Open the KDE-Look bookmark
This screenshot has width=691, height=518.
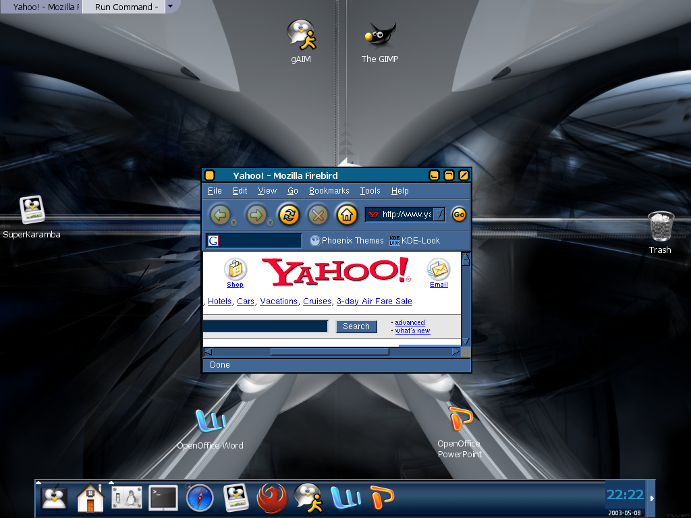(415, 241)
